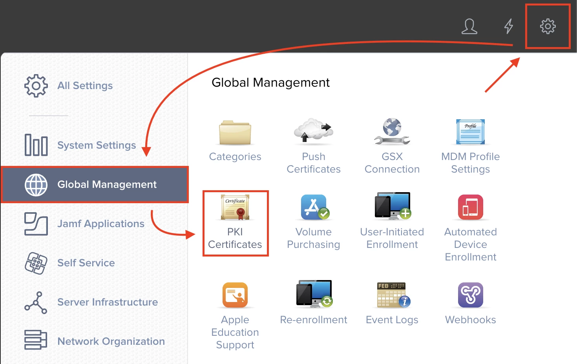Click the Jamf Applications icon
Viewport: 577px width, 364px height.
36,224
